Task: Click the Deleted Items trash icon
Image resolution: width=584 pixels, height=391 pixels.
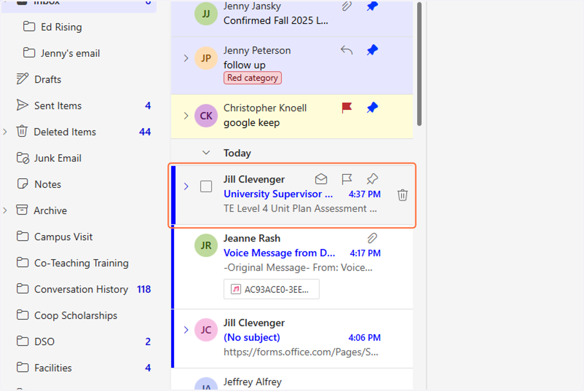Action: pyautogui.click(x=22, y=131)
